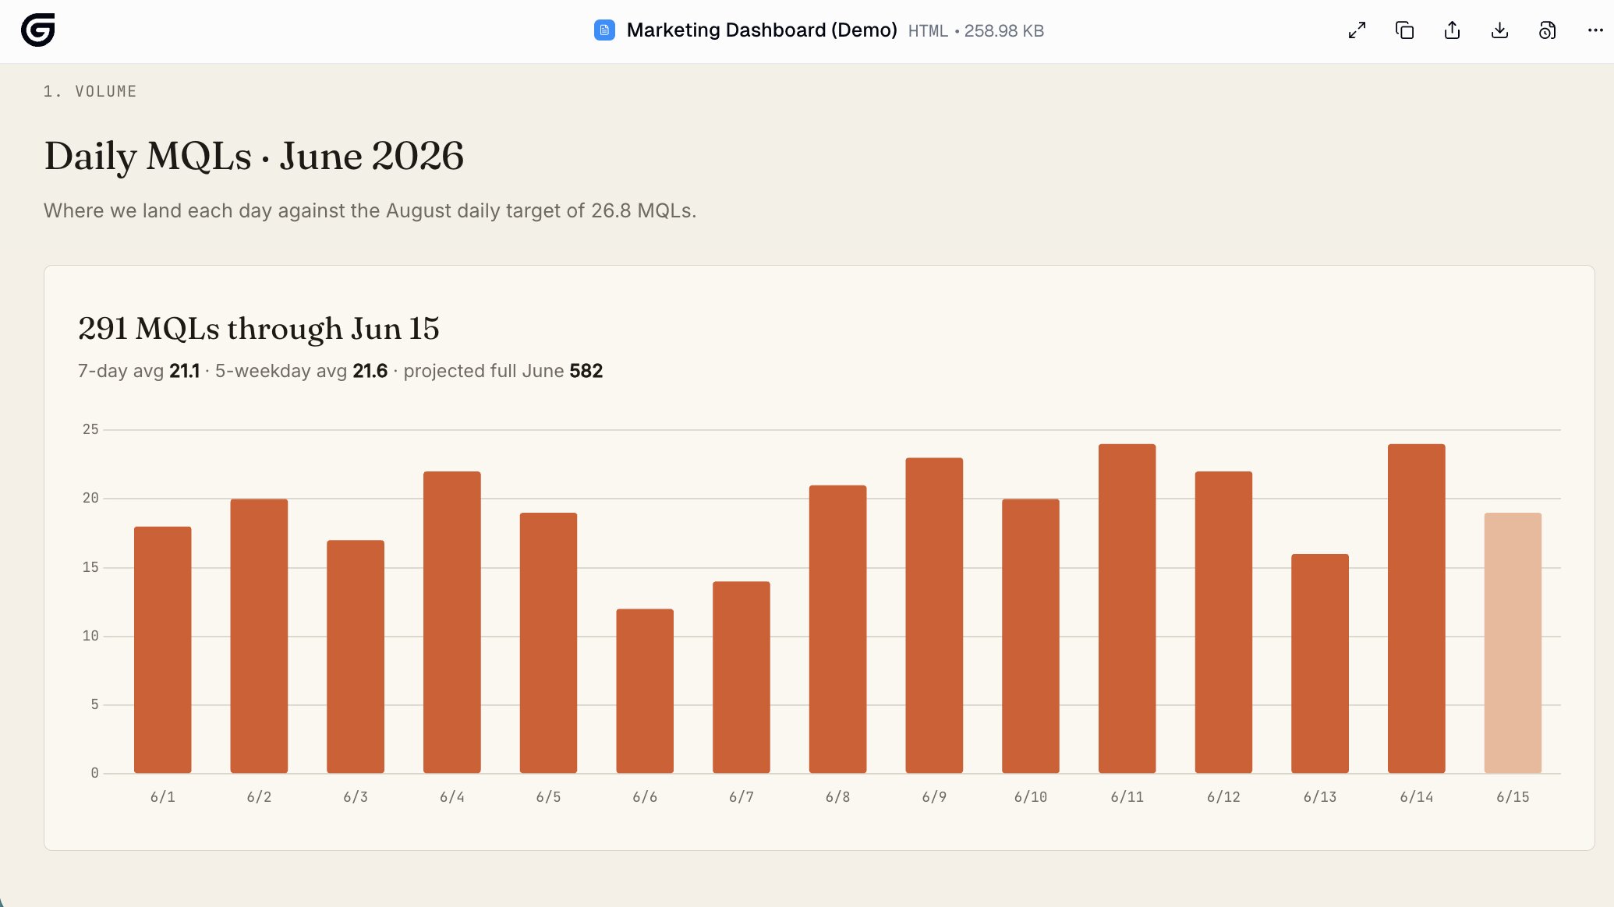Viewport: 1614px width, 907px height.
Task: Click the 6/1 bar in chart
Action: (162, 650)
